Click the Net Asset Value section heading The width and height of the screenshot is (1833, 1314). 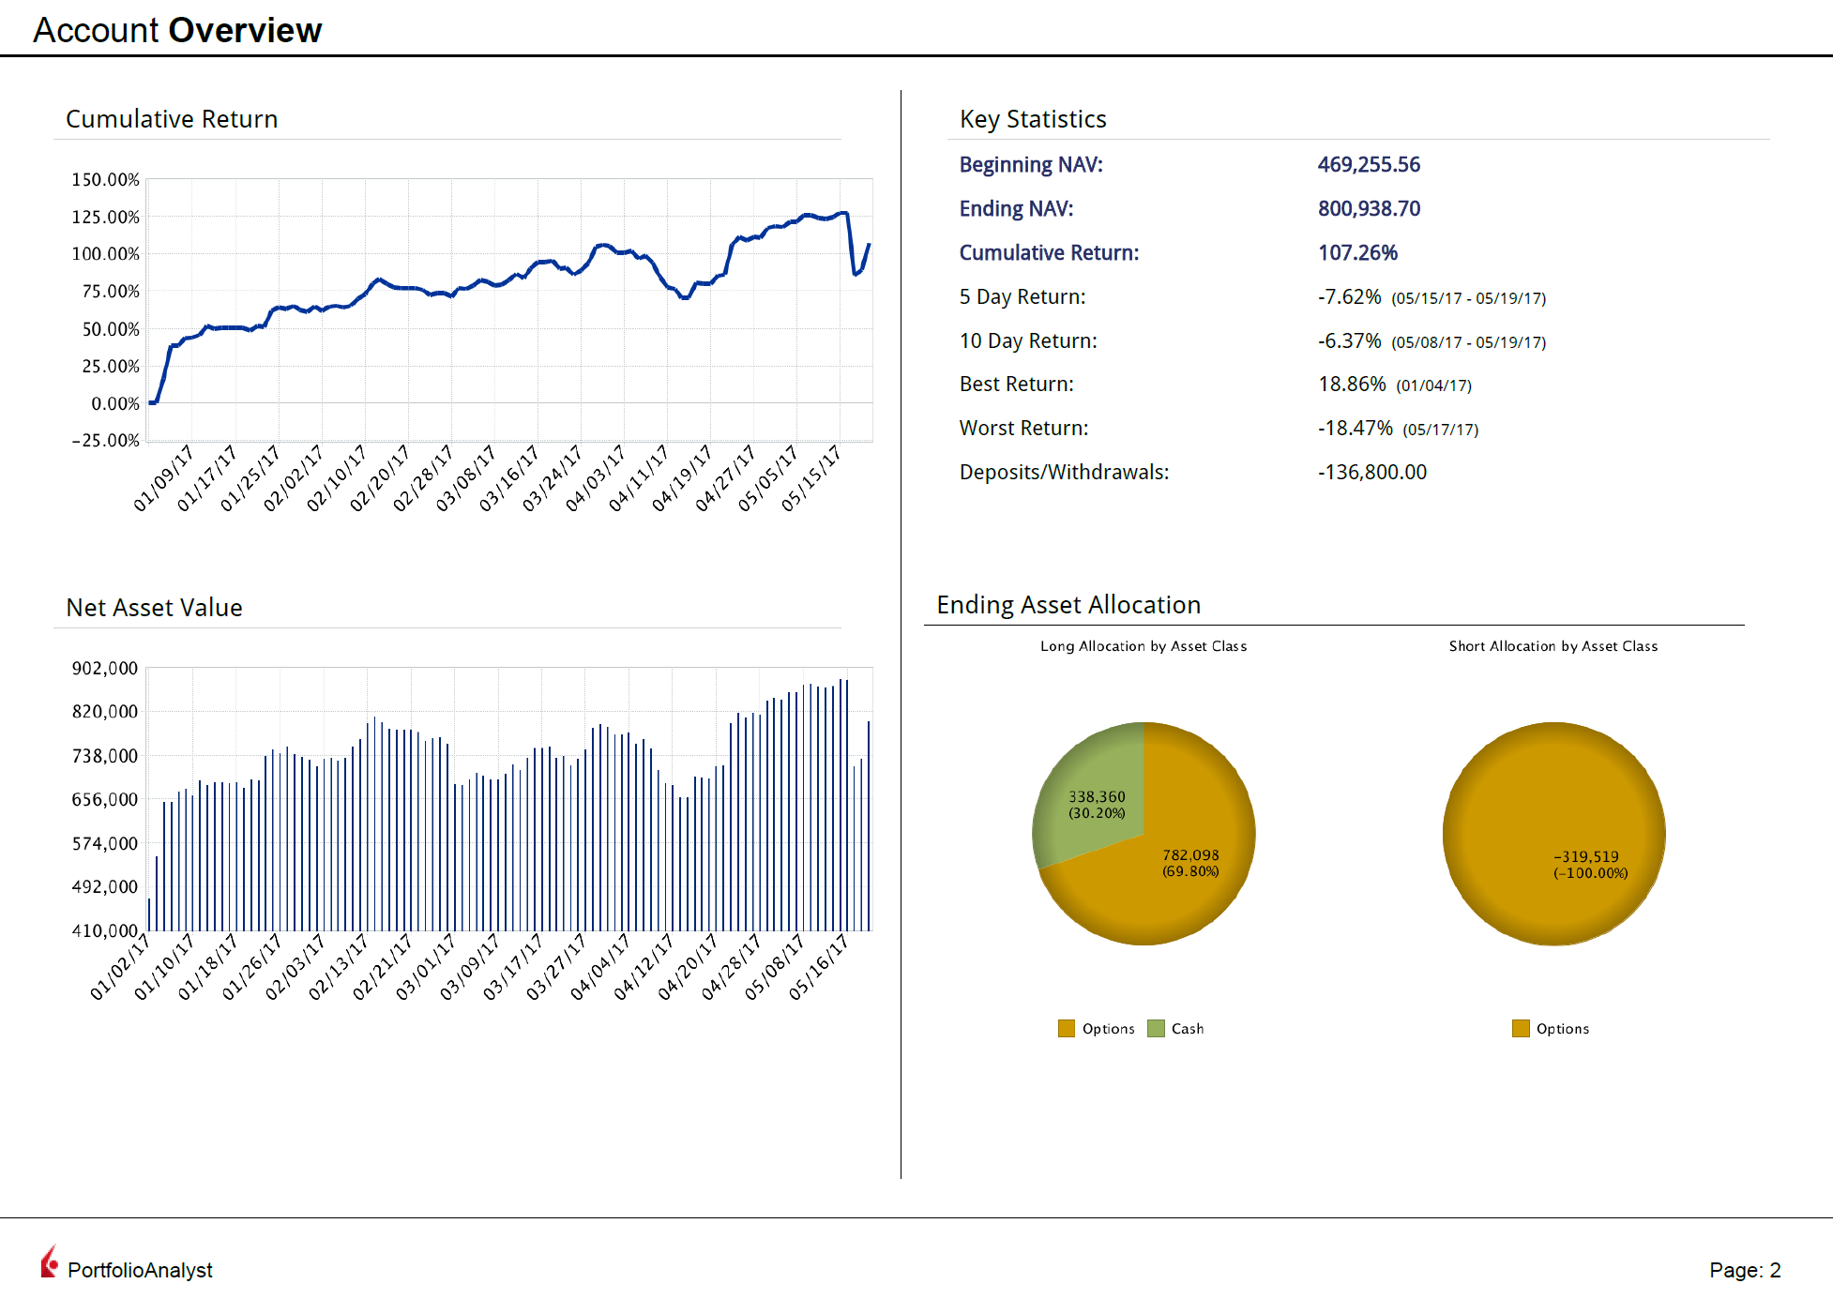154,608
